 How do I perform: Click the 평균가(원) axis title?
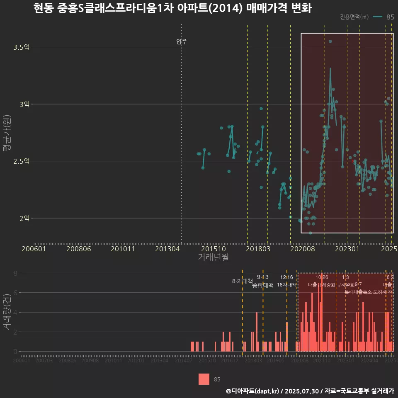click(7, 133)
